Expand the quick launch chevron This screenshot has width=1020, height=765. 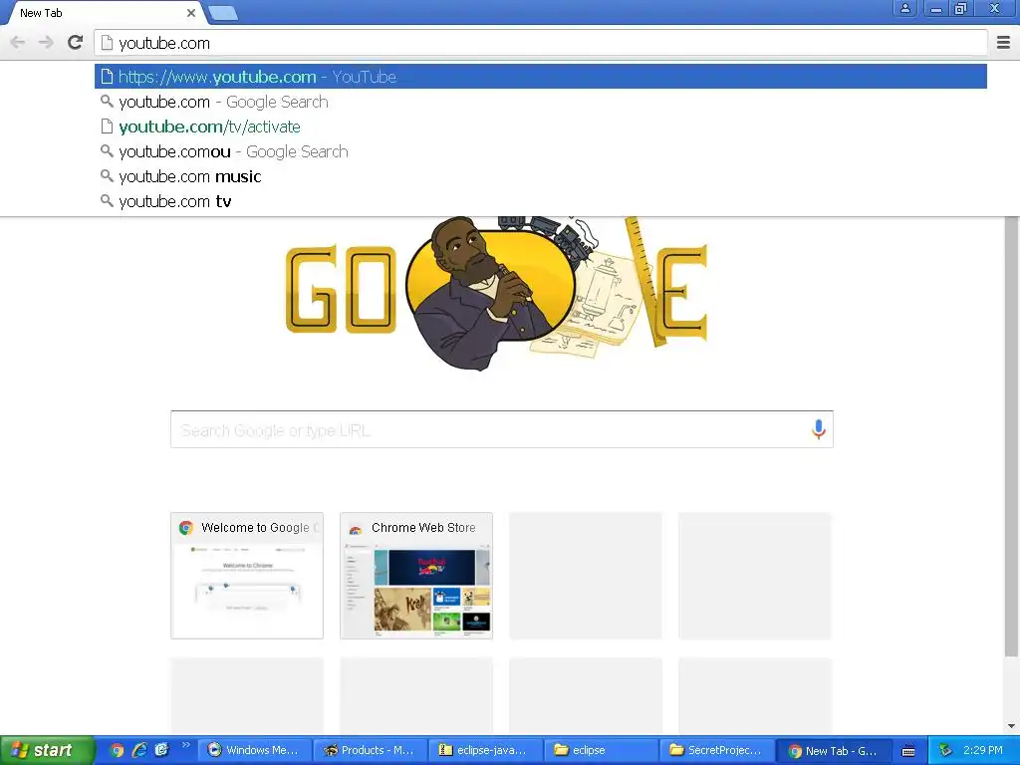pyautogui.click(x=185, y=746)
